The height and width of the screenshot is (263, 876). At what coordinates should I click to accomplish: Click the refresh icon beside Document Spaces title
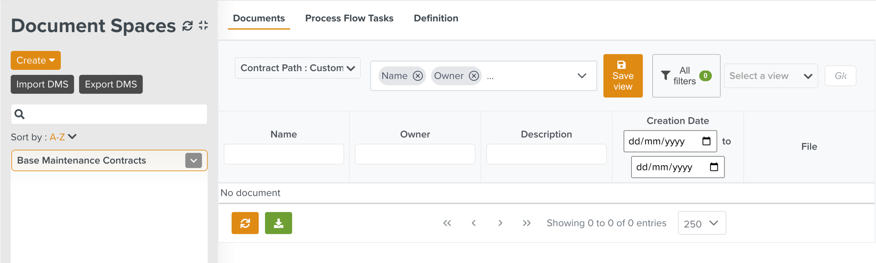[187, 26]
